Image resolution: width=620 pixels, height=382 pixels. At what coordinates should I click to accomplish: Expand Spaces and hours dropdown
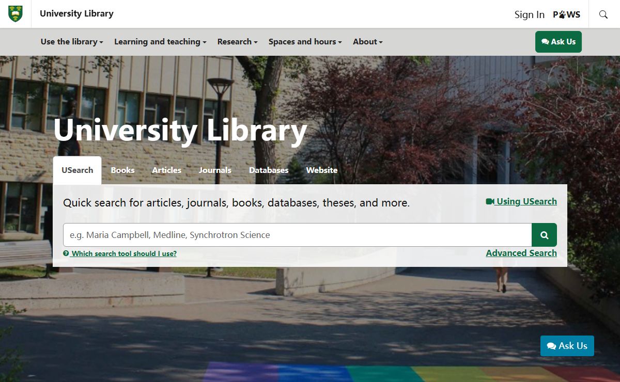(305, 42)
